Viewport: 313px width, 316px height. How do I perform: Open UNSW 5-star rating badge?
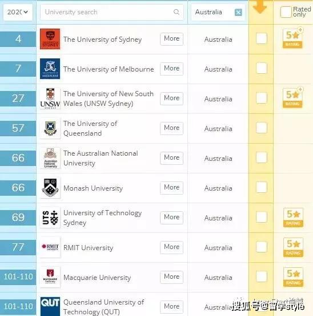[292, 97]
